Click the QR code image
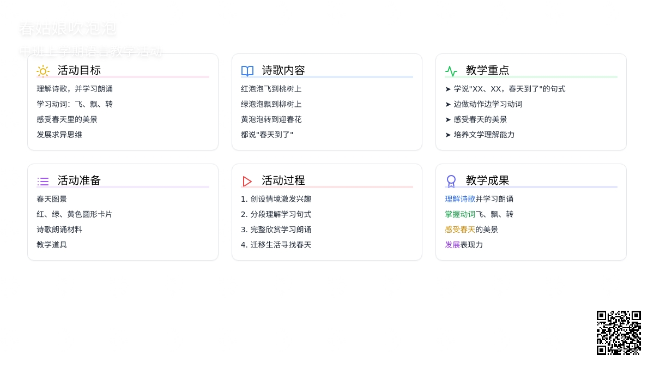 pyautogui.click(x=619, y=333)
